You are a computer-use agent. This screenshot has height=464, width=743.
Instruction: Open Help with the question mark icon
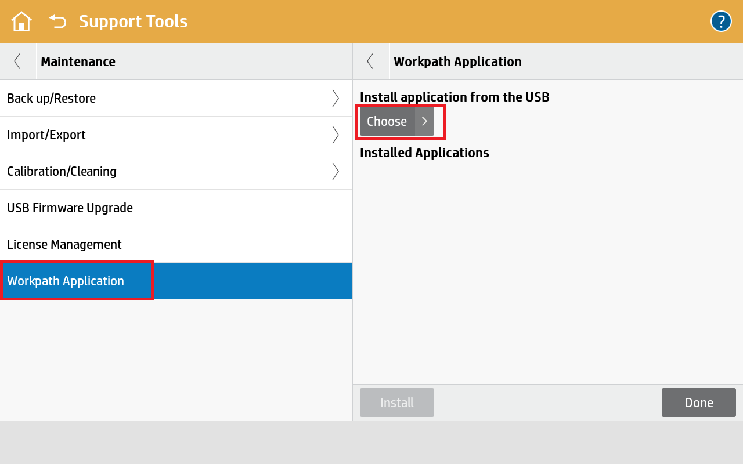(x=721, y=21)
